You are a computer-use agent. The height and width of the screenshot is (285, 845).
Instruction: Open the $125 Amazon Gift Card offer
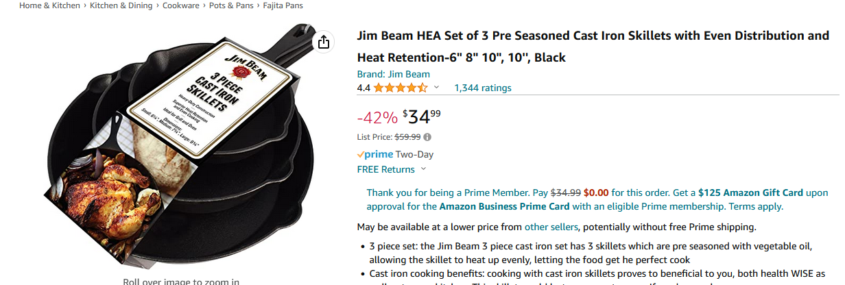point(750,193)
